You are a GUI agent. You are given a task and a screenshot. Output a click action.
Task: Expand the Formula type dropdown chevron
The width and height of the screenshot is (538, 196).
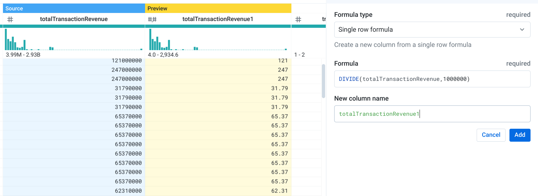point(522,30)
